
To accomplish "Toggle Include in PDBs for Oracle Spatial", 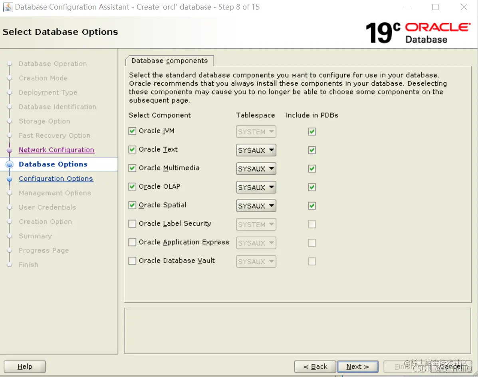I will pos(312,206).
